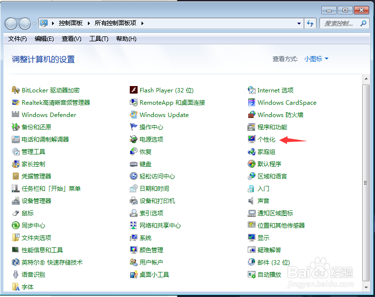
Task: Open the 邮件 (32 位) link
Action: click(274, 262)
